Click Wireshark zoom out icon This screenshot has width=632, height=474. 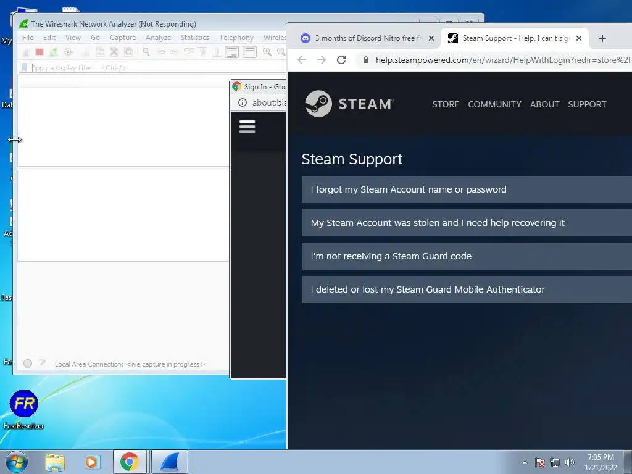pyautogui.click(x=281, y=52)
